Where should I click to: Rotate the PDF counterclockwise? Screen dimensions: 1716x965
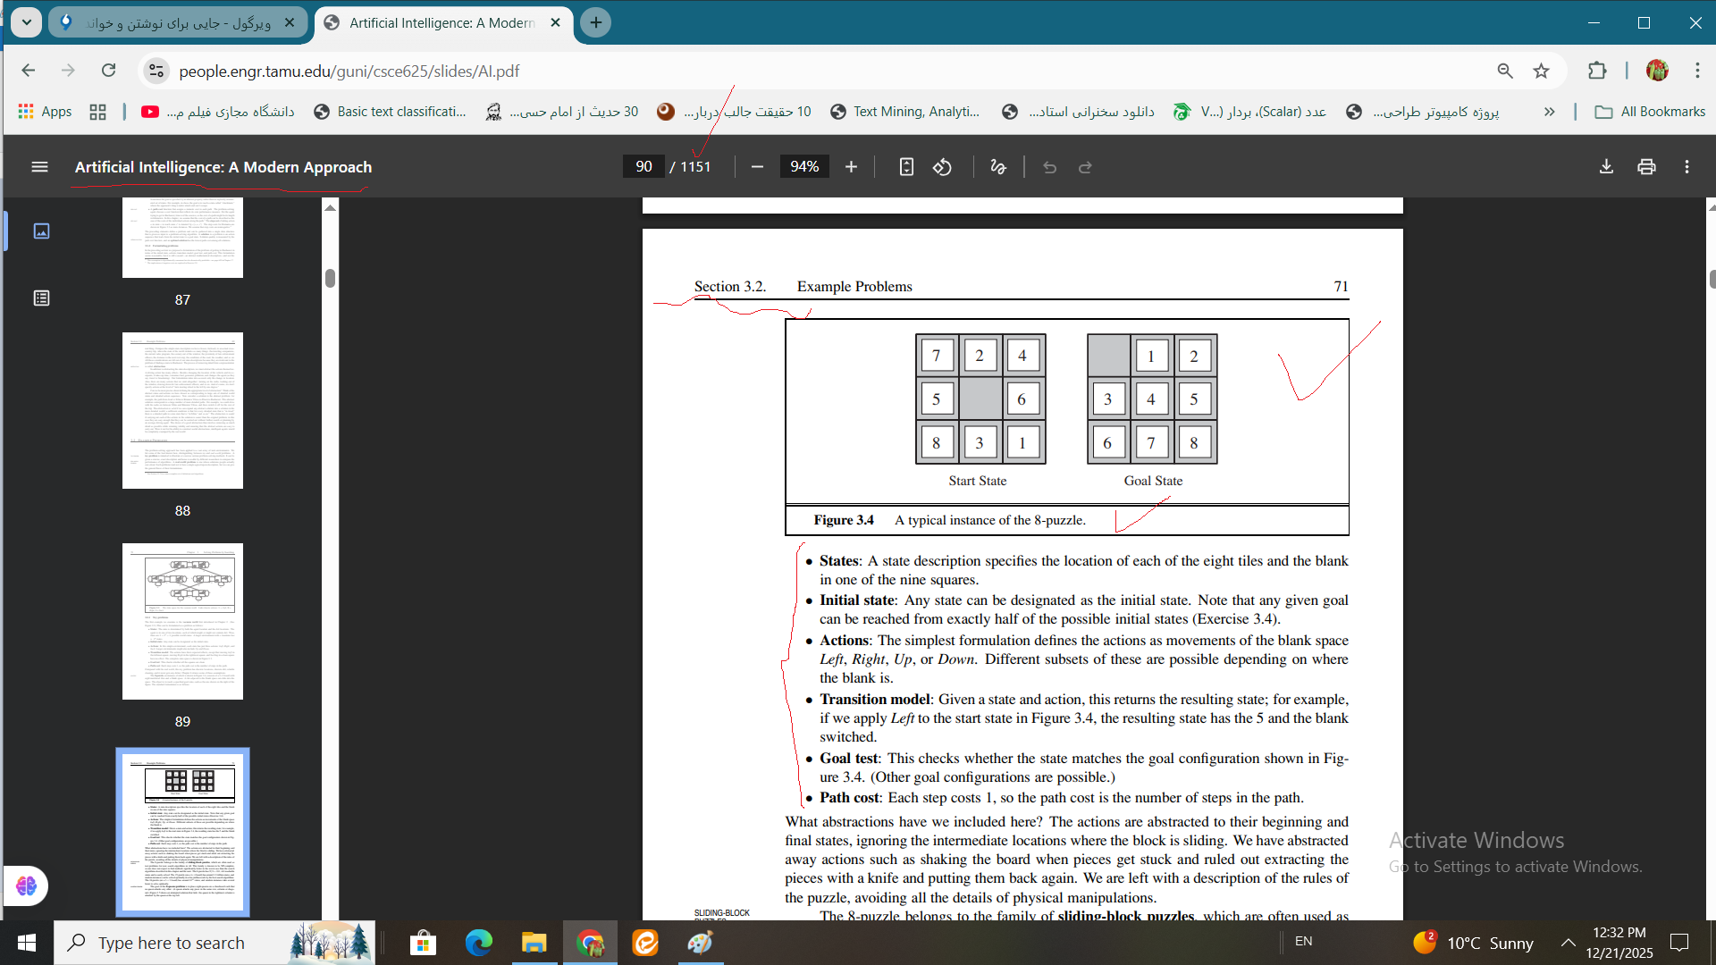coord(942,167)
